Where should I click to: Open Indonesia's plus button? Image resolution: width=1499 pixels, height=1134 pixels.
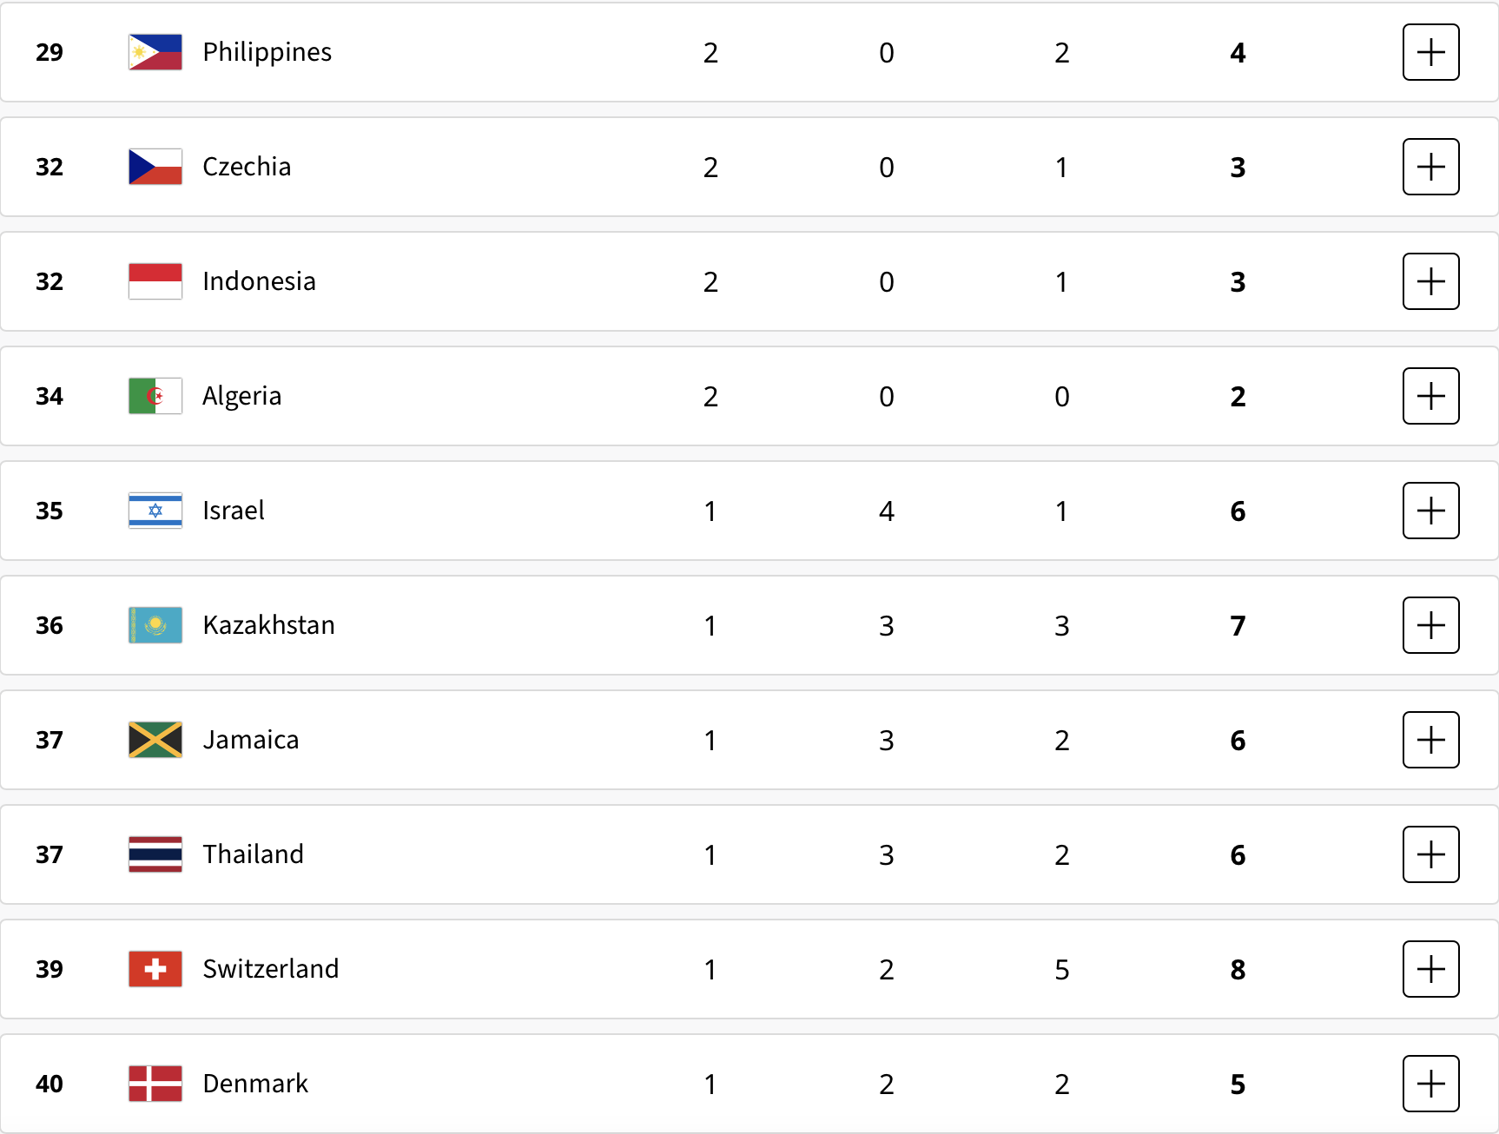[x=1430, y=281]
